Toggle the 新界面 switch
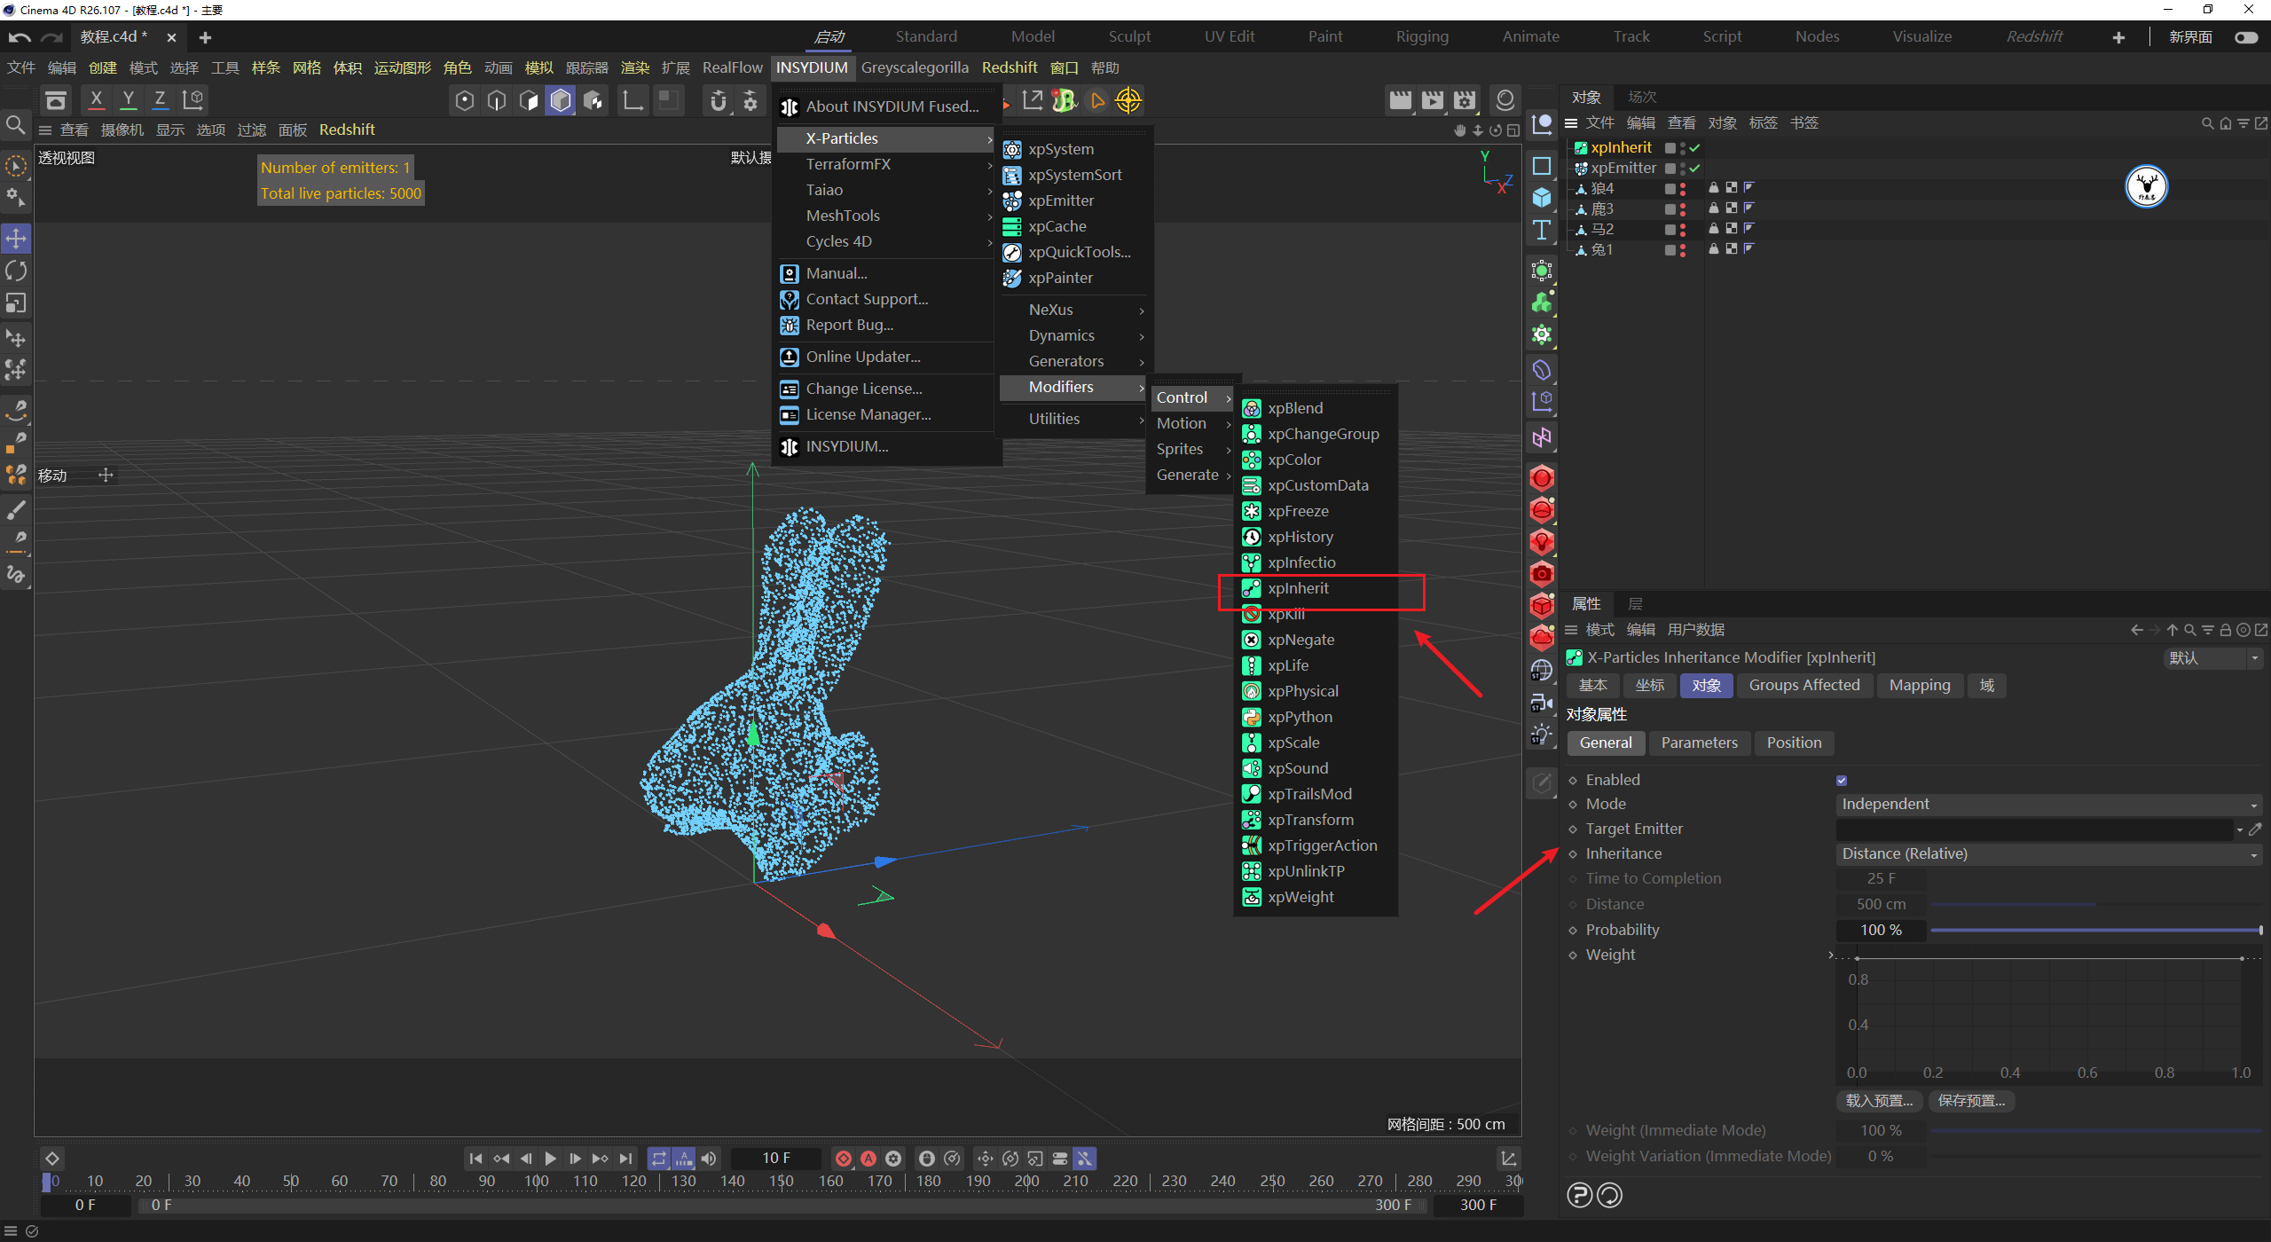Viewport: 2271px width, 1242px height. coord(2246,37)
